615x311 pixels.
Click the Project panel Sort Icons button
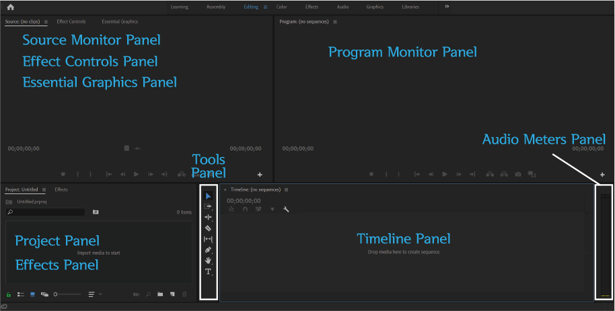tap(92, 294)
